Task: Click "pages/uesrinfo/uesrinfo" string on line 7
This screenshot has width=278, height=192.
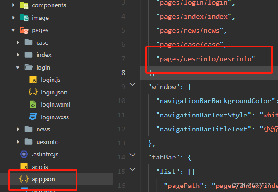Action: coord(206,59)
